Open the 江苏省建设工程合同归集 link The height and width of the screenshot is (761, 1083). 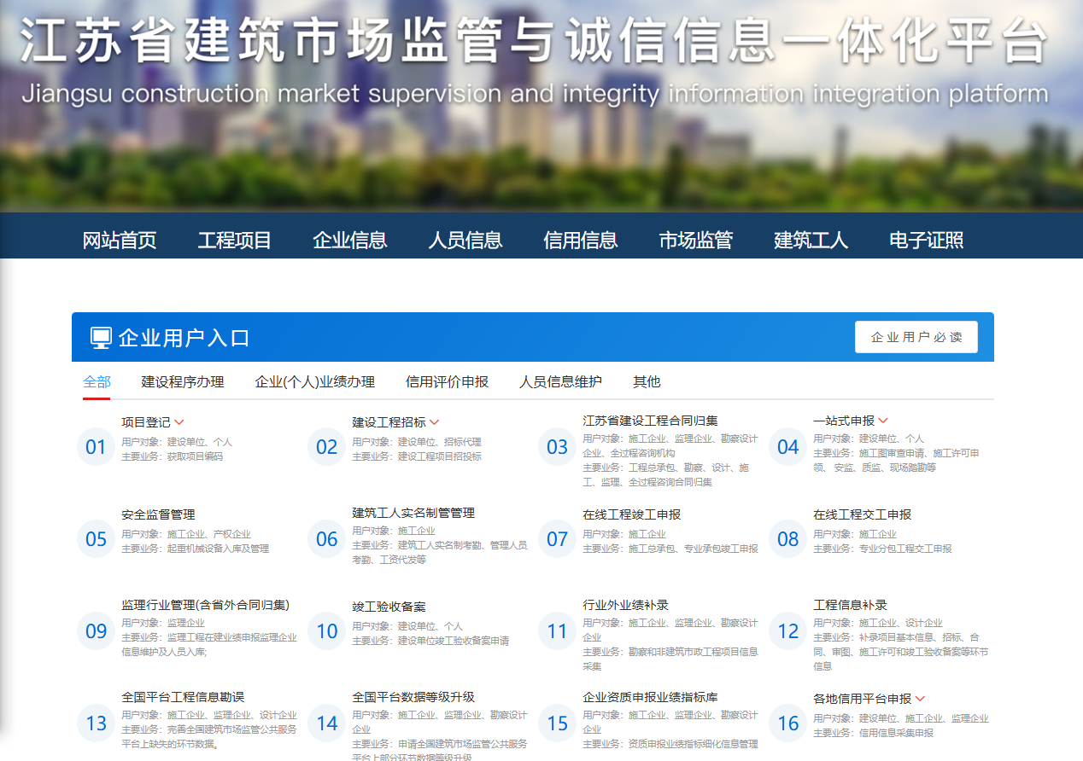[650, 421]
